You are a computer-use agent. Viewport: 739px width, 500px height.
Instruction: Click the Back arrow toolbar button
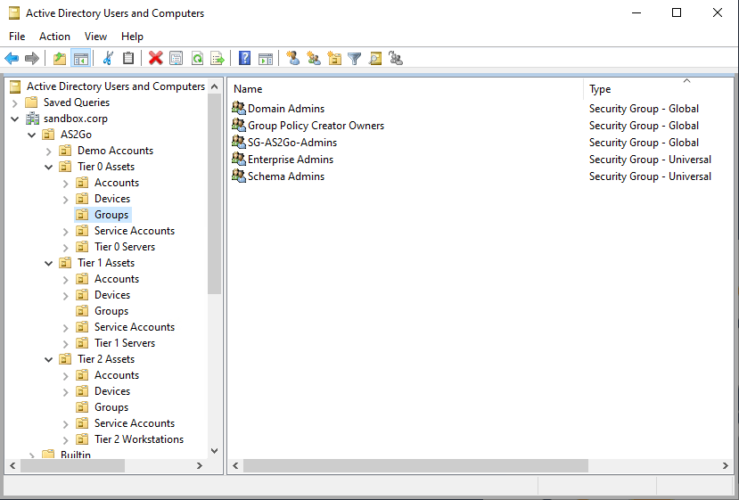pos(12,59)
